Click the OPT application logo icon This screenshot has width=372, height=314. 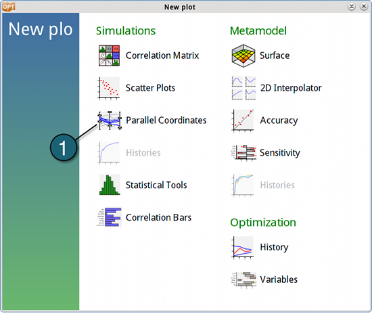click(x=9, y=7)
